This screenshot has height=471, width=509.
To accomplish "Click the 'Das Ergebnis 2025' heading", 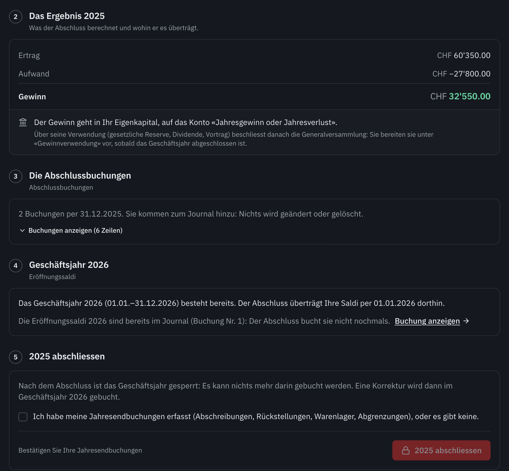I will [x=67, y=16].
